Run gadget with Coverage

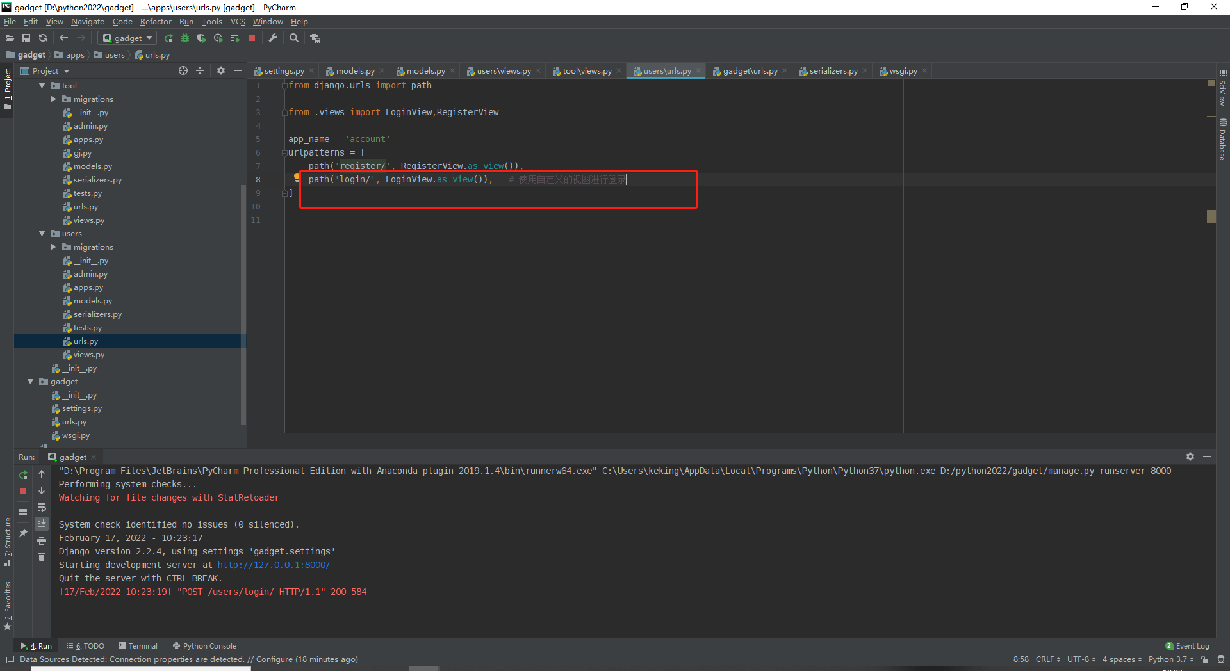tap(202, 38)
